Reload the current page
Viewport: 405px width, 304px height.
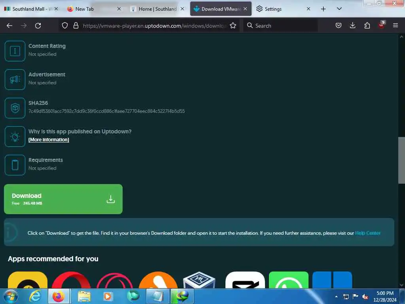(38, 26)
